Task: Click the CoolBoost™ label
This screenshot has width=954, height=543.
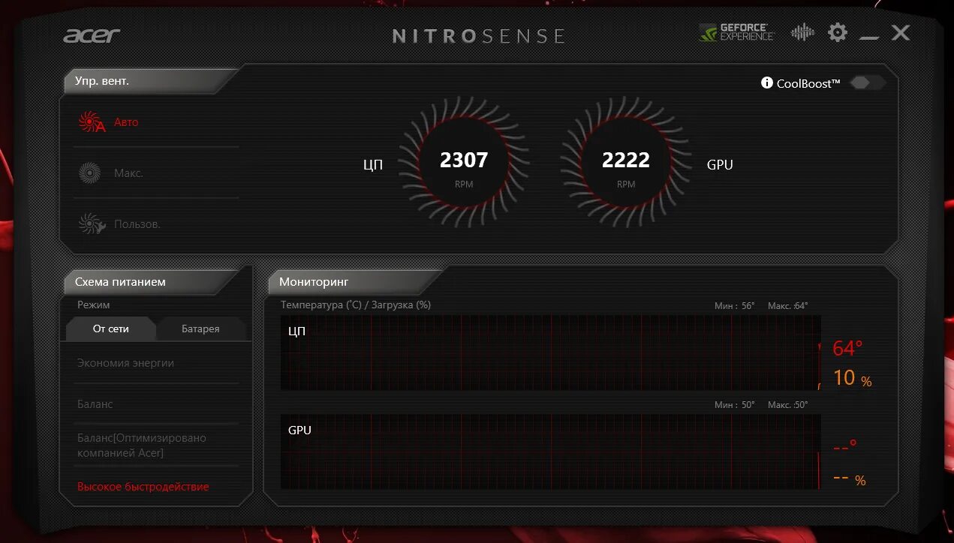Action: pyautogui.click(x=808, y=83)
